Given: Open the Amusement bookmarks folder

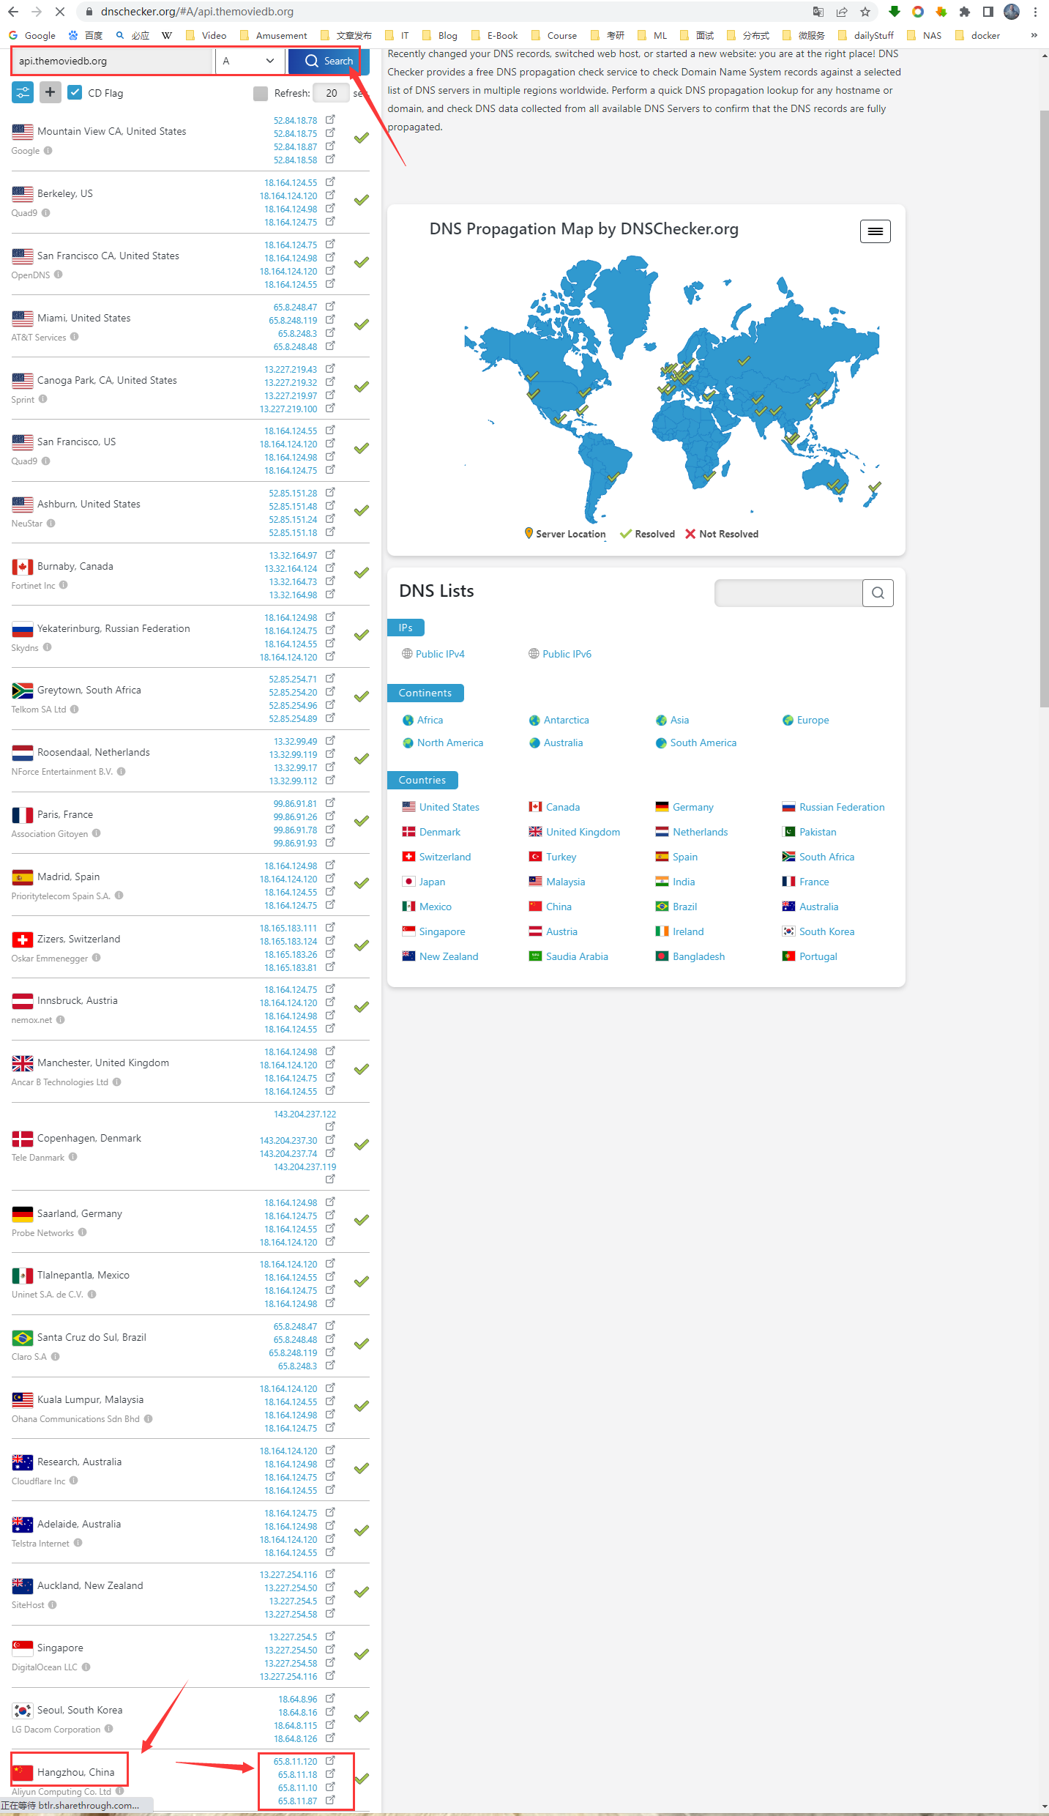Looking at the screenshot, I should (x=273, y=35).
